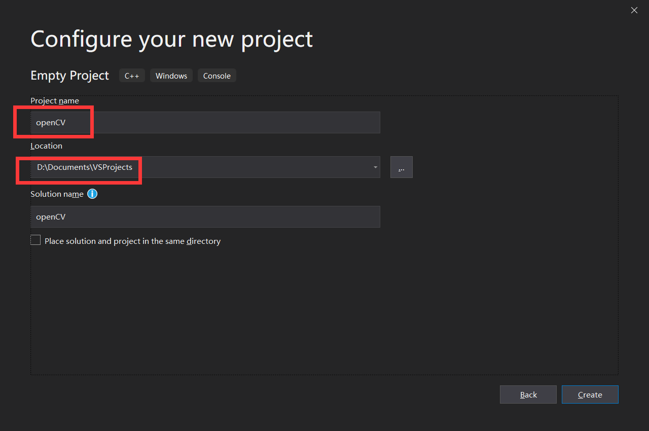Select the Empty Project label

click(69, 75)
